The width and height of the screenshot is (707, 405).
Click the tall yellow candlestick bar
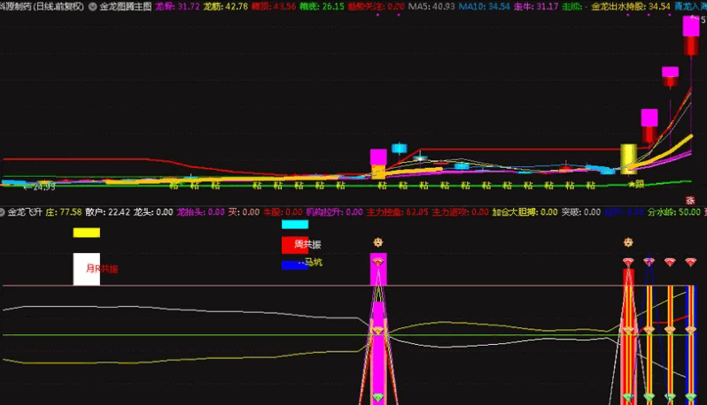pyautogui.click(x=628, y=158)
